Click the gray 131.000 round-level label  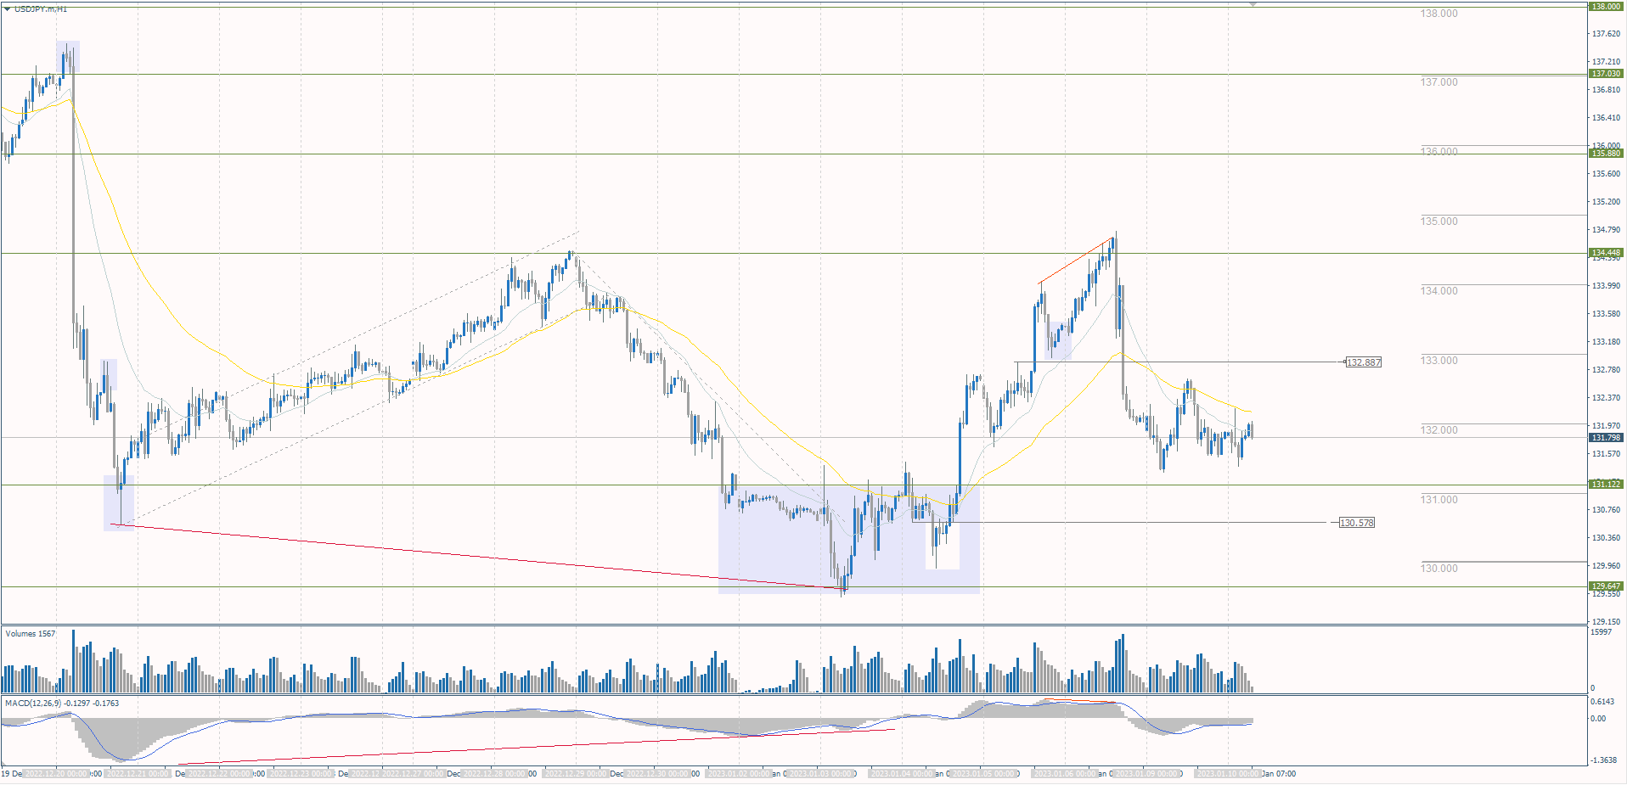[x=1438, y=500]
